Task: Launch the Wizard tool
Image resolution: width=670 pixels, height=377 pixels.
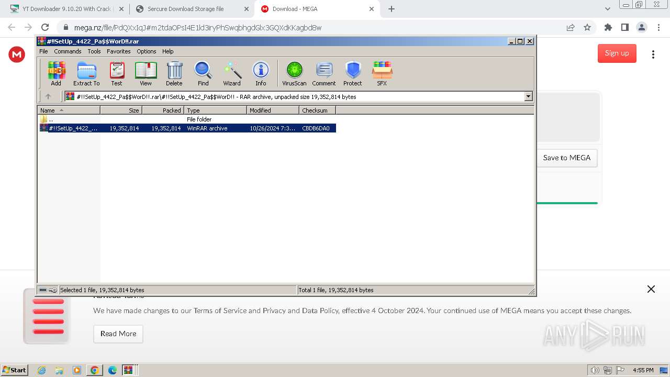Action: pos(232,73)
